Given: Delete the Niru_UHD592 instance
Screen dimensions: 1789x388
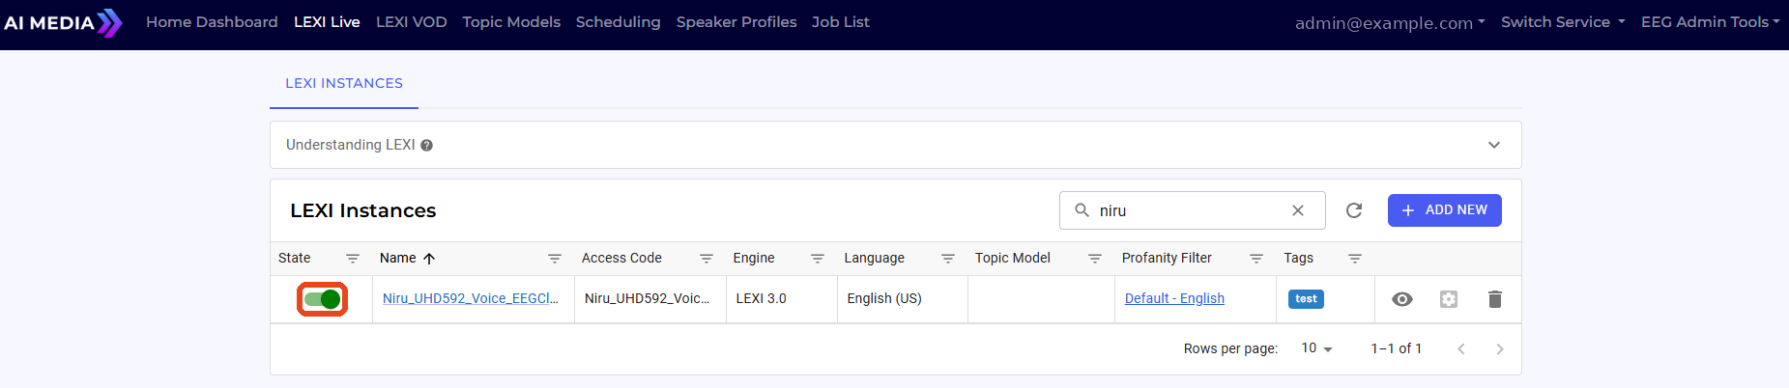Looking at the screenshot, I should click(1495, 299).
